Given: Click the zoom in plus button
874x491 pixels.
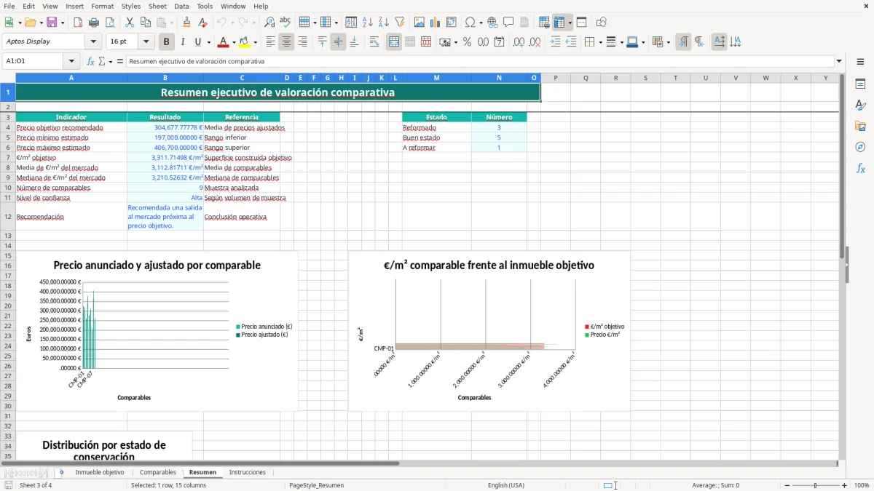Looking at the screenshot, I should click(845, 485).
